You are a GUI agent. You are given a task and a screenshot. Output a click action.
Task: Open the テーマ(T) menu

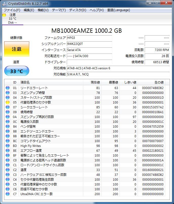(x=59, y=10)
